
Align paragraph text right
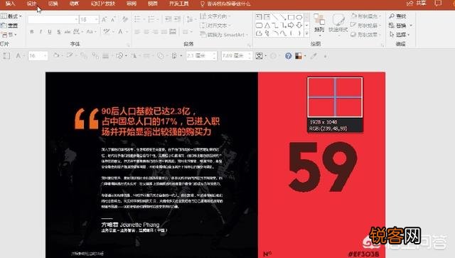click(x=155, y=32)
